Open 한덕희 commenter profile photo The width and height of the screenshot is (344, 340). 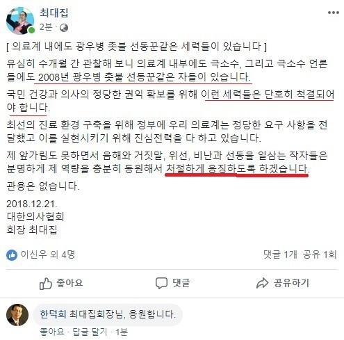tap(17, 315)
